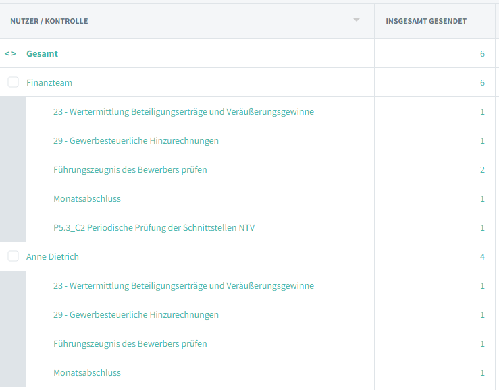Click sent count 4 for Anne Dietrich
The width and height of the screenshot is (499, 390).
click(x=482, y=256)
